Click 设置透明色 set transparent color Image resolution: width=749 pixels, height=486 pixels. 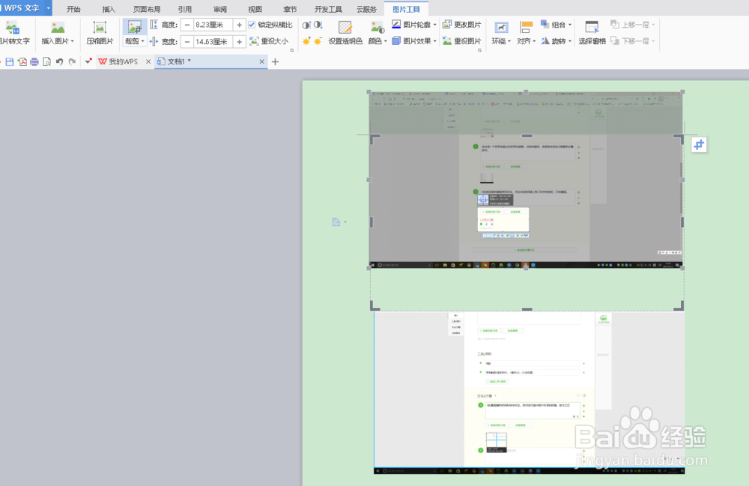(x=345, y=33)
